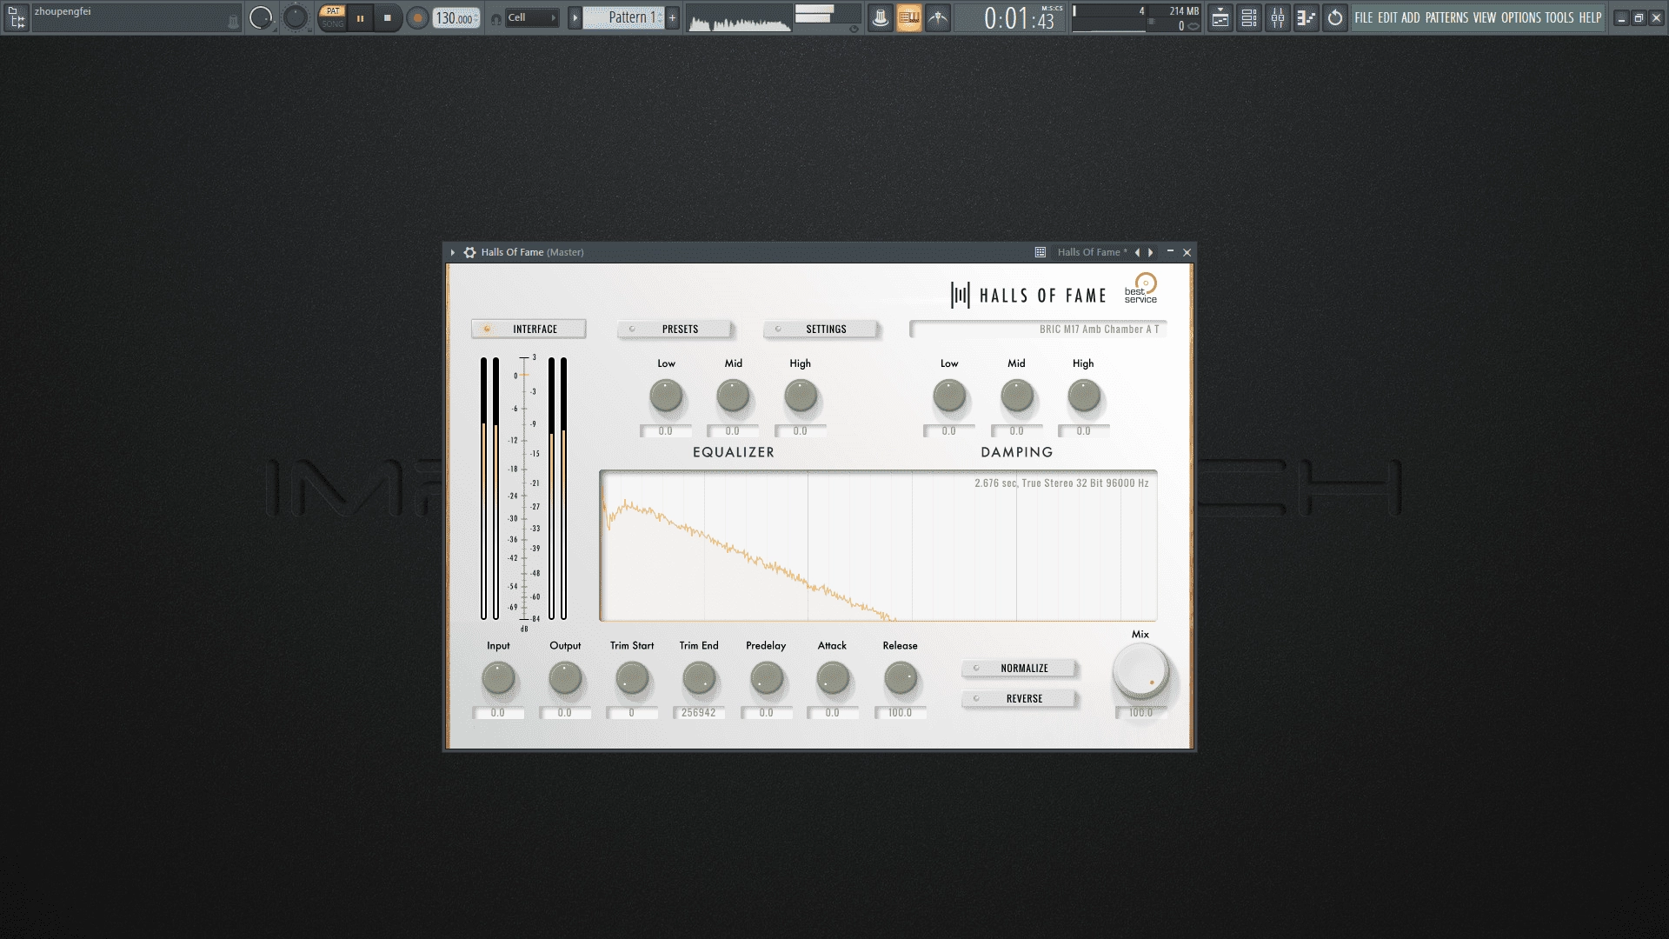Image resolution: width=1669 pixels, height=939 pixels.
Task: Click the Equalizer Mid knob
Action: click(734, 396)
